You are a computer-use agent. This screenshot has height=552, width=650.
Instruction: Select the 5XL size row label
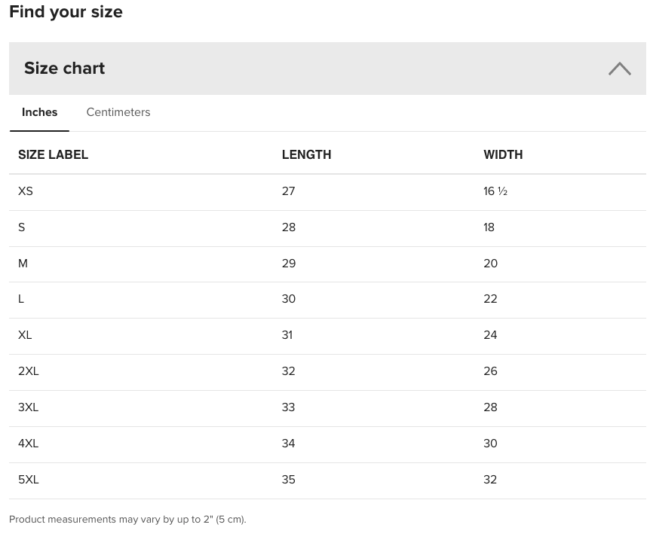click(28, 480)
